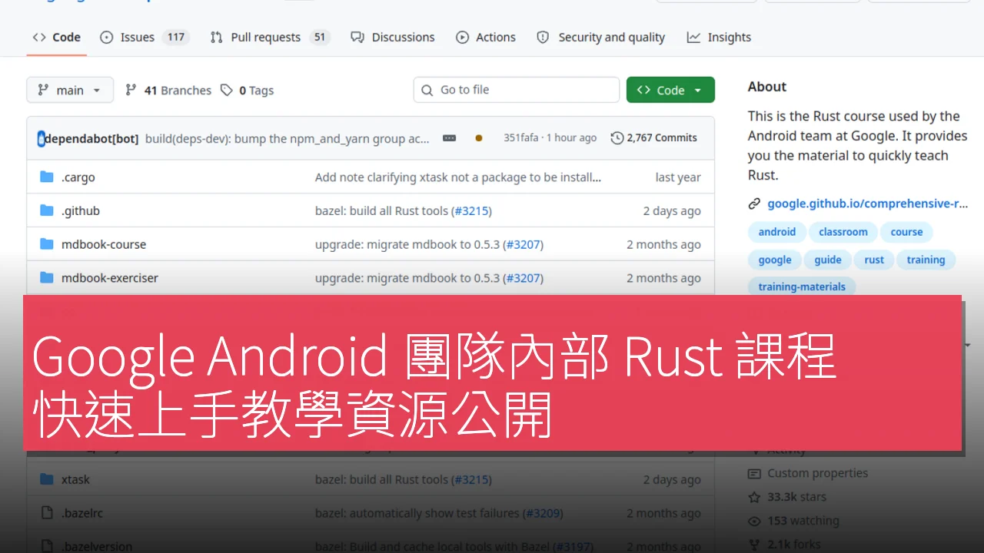The height and width of the screenshot is (553, 984).
Task: Open PR #3215 link in xtask row
Action: 471,479
